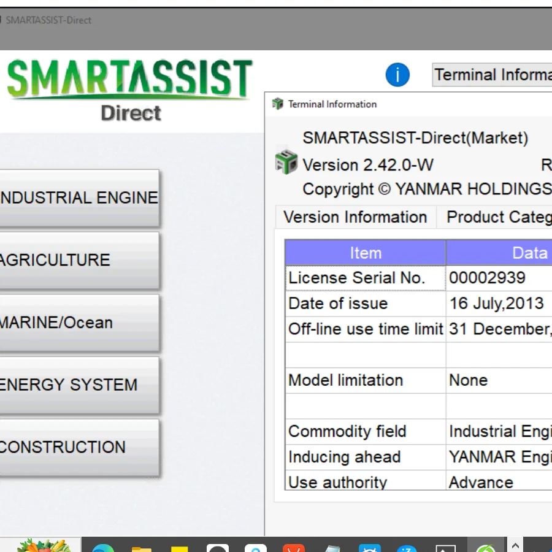The image size is (552, 552).
Task: Open the Terminal Information button at top
Action: point(492,75)
